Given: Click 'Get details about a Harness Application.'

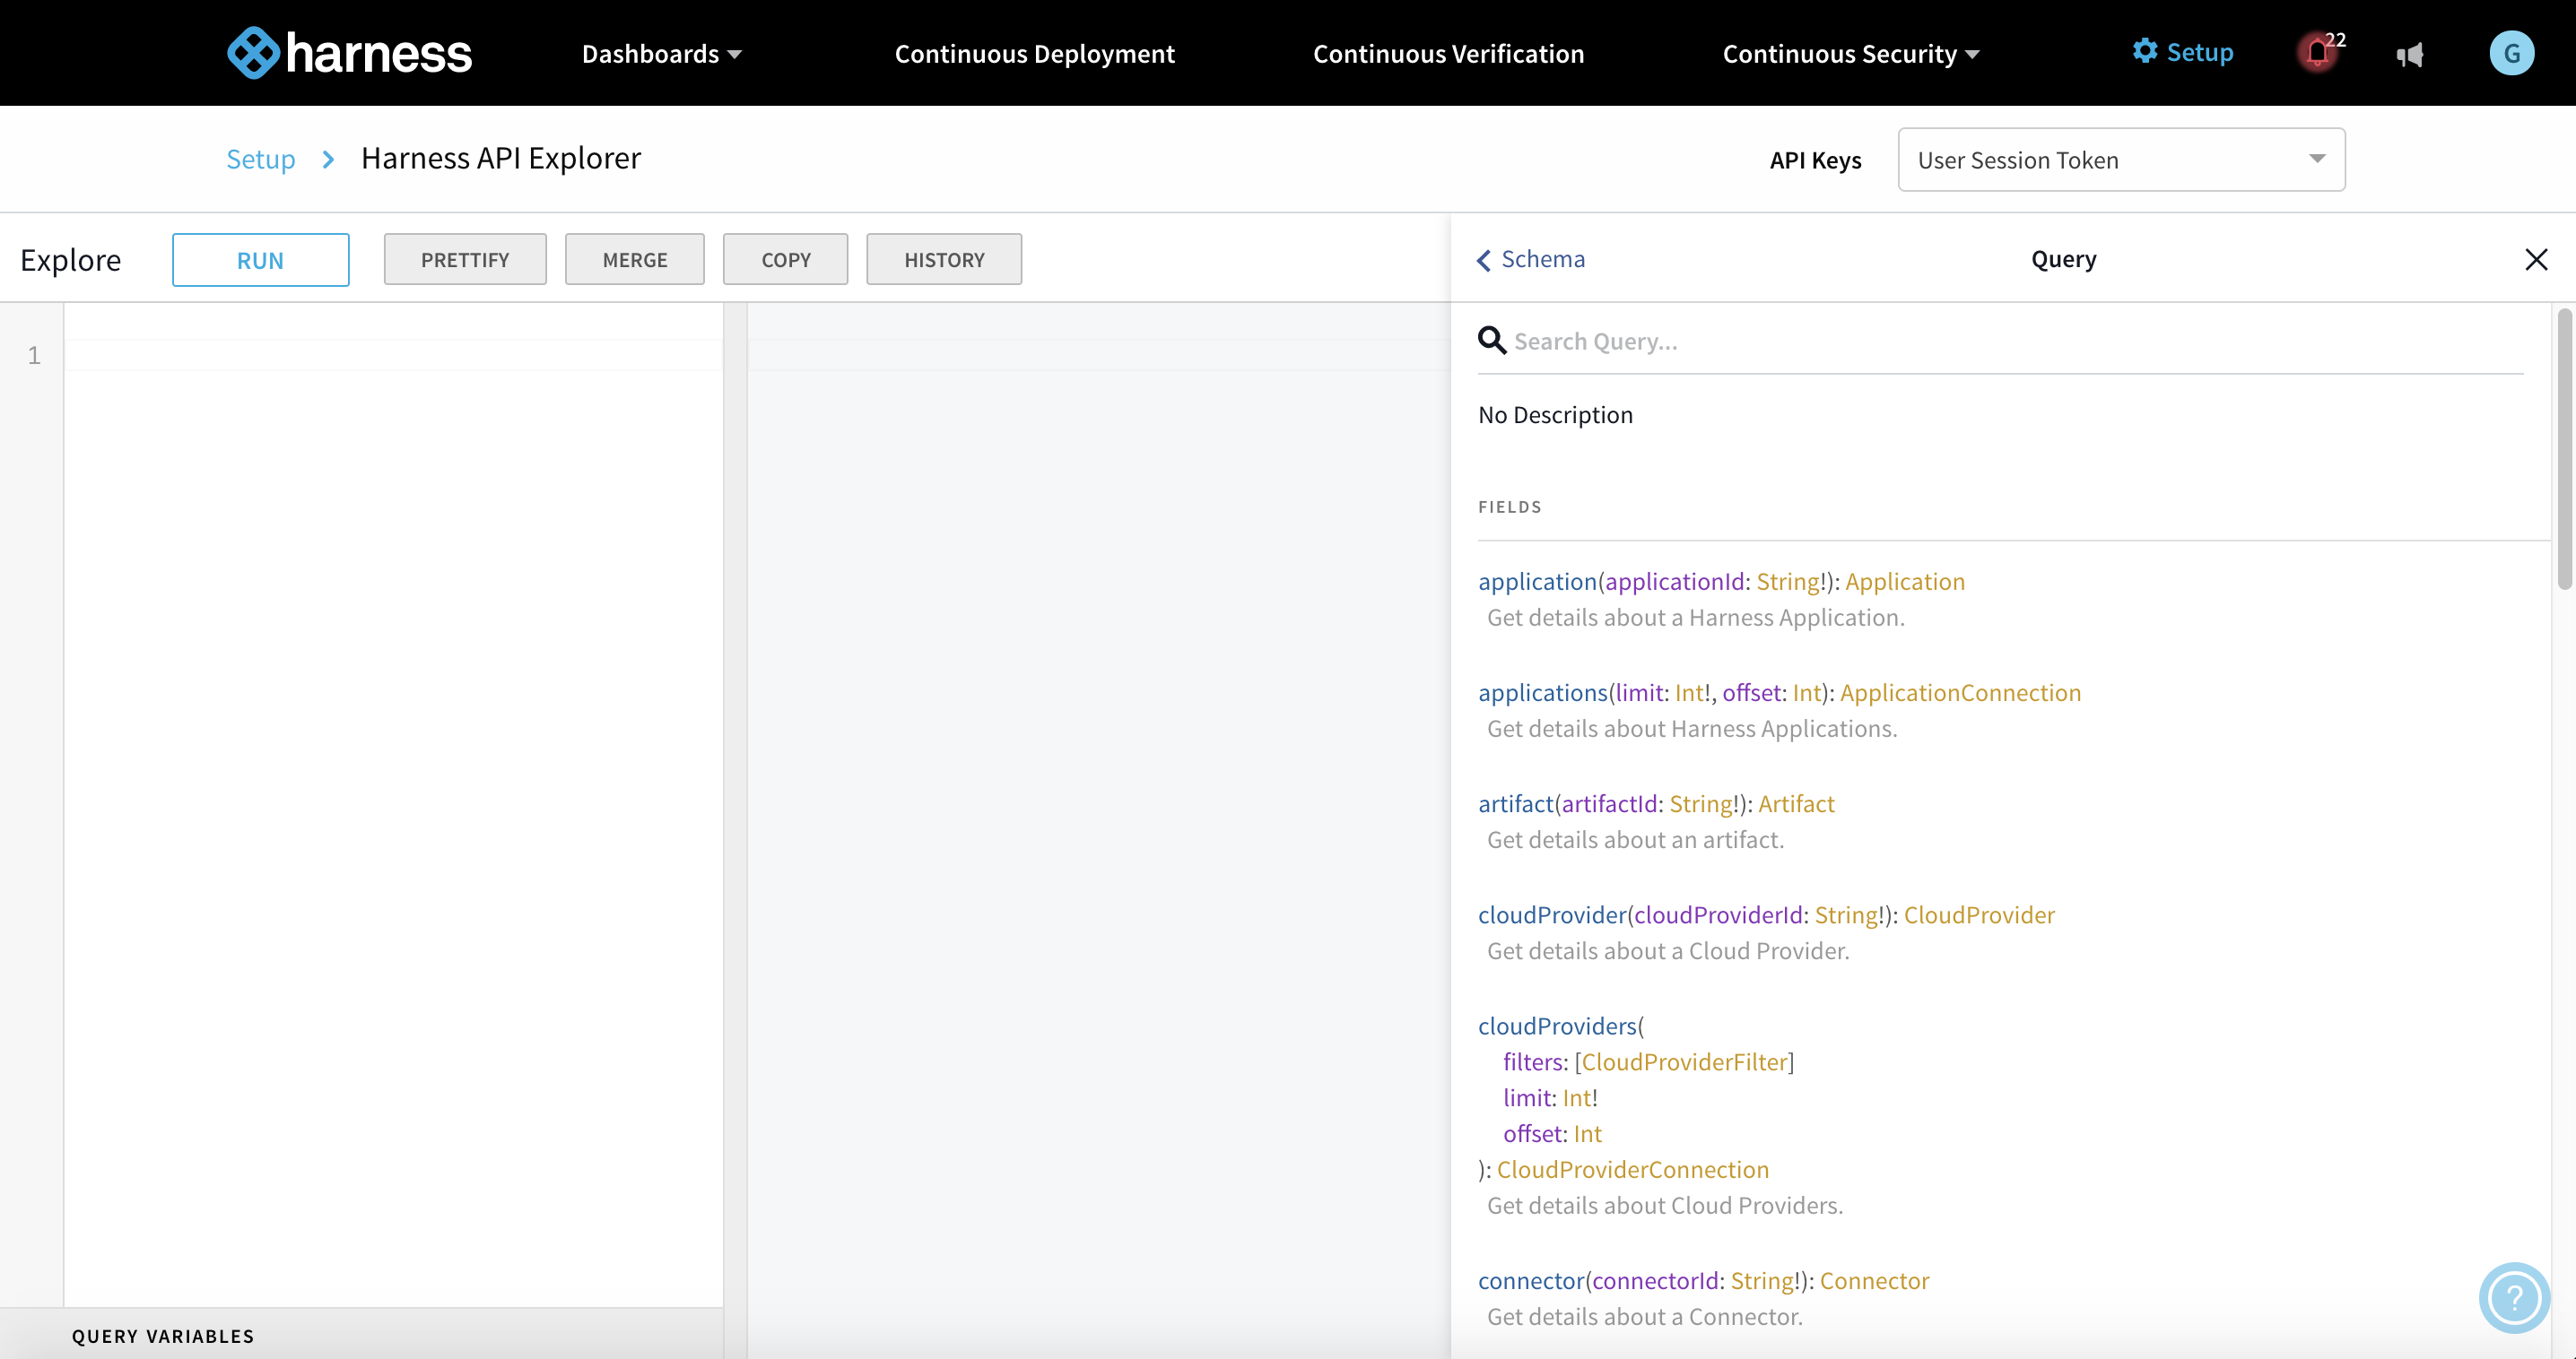Looking at the screenshot, I should (1695, 618).
